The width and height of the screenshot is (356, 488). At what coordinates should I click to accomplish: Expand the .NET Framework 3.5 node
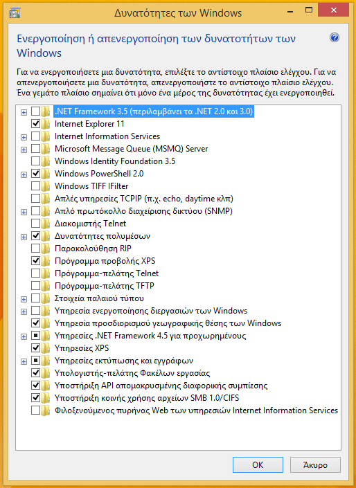[24, 112]
